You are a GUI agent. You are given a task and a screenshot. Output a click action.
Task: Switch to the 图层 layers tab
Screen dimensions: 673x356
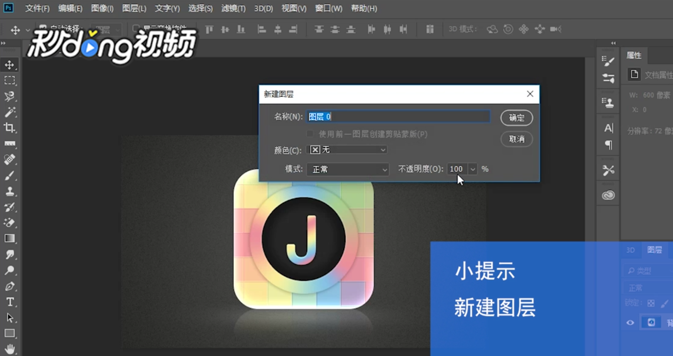(654, 250)
